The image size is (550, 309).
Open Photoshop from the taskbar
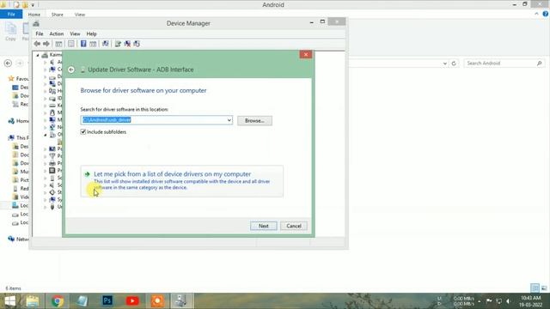coord(107,301)
